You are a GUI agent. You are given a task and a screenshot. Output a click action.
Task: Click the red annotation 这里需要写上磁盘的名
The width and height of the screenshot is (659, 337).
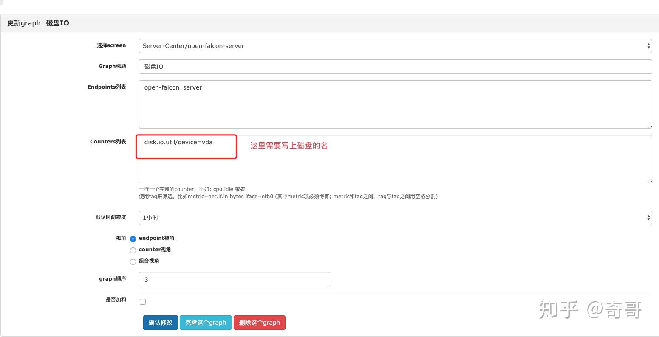[288, 146]
